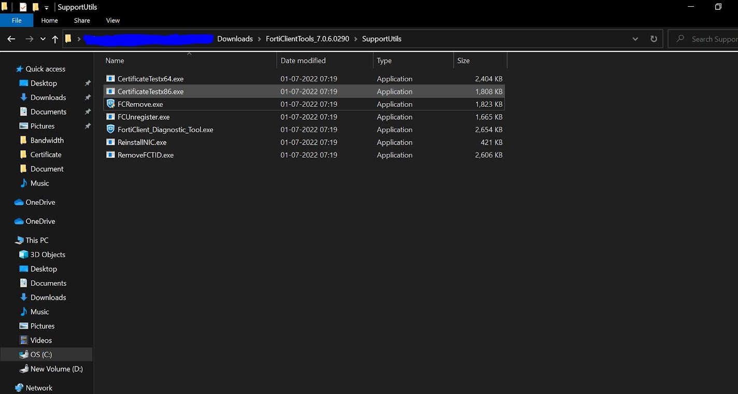Switch to the Home ribbon tab
Image resolution: width=738 pixels, height=394 pixels.
point(50,20)
